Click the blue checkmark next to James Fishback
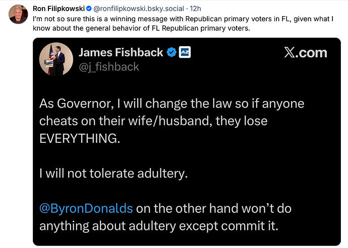The width and height of the screenshot is (348, 248). [x=171, y=53]
